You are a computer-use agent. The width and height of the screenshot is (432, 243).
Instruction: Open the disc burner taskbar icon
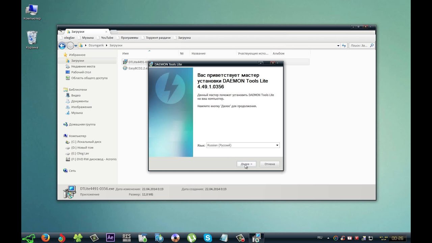pos(175,238)
